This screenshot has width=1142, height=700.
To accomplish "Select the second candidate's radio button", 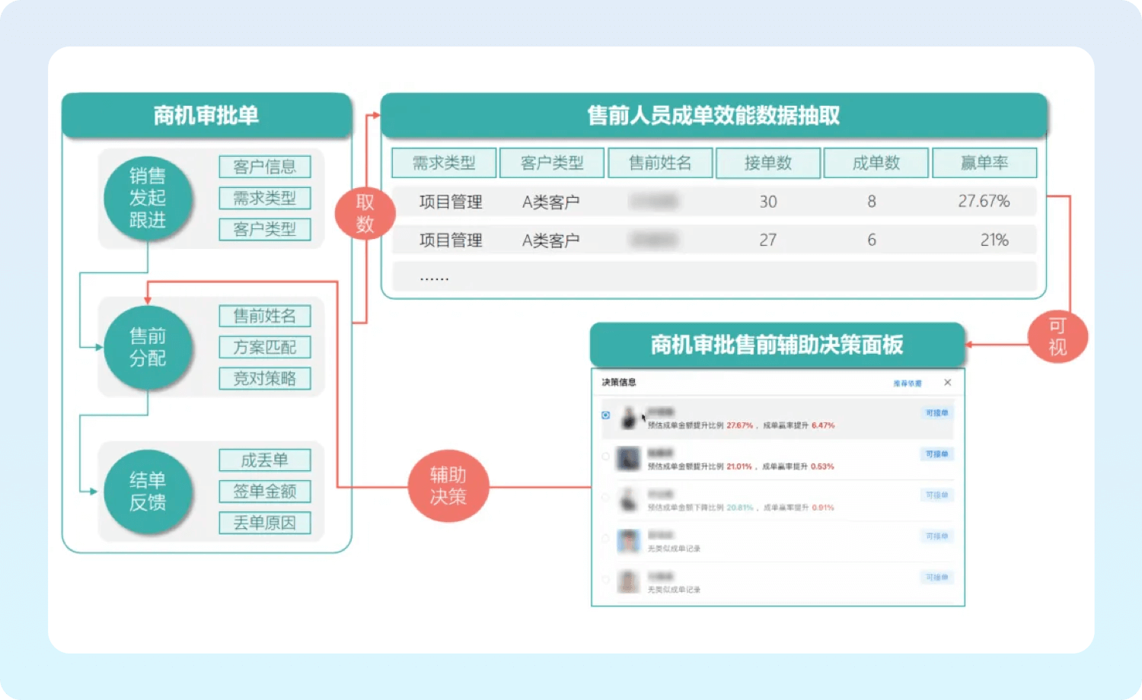I will [606, 457].
